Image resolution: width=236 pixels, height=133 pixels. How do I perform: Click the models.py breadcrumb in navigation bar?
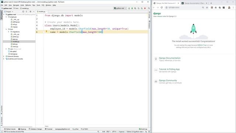(x=25, y=8)
